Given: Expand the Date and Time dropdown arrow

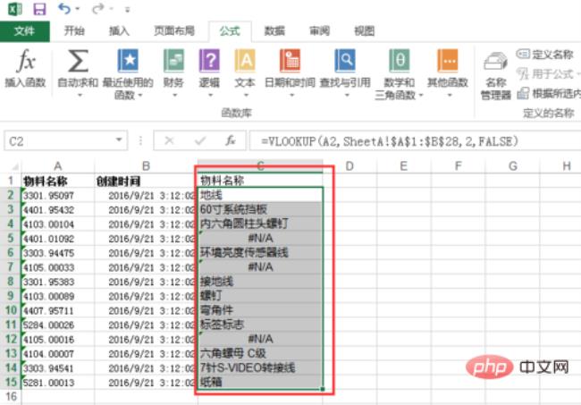Looking at the screenshot, I should pos(291,96).
